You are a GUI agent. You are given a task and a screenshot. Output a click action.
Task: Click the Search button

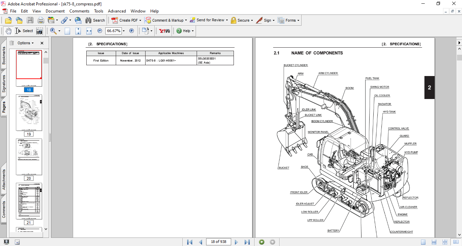tap(95, 20)
